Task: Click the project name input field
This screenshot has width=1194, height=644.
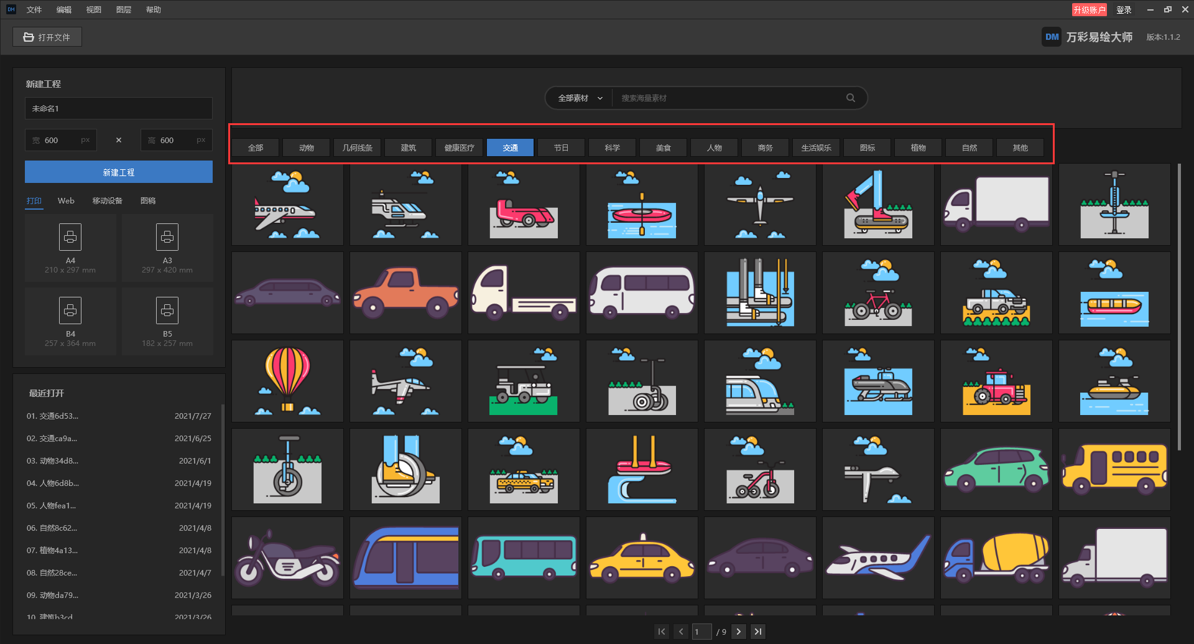Action: [x=119, y=108]
